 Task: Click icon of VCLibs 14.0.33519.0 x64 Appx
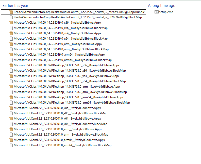(x=11, y=33)
